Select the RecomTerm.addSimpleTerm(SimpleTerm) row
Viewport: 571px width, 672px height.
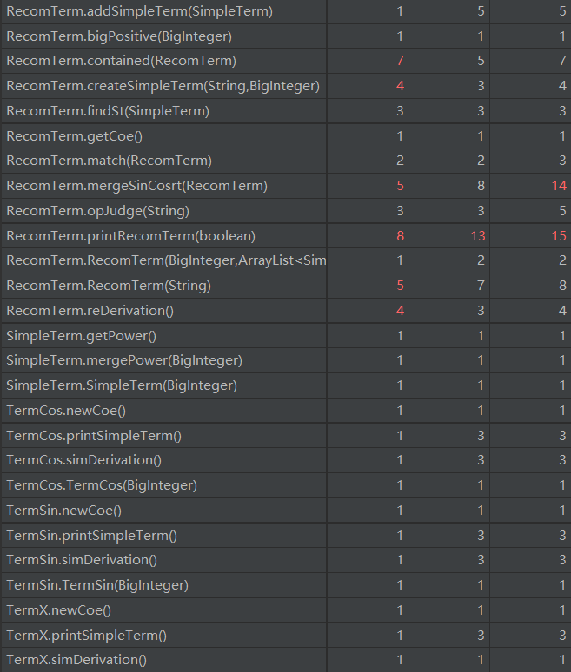[139, 11]
